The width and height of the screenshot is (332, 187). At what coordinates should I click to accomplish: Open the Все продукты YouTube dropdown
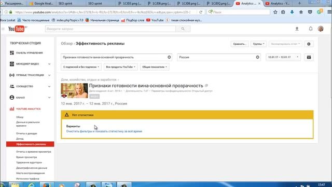121,67
